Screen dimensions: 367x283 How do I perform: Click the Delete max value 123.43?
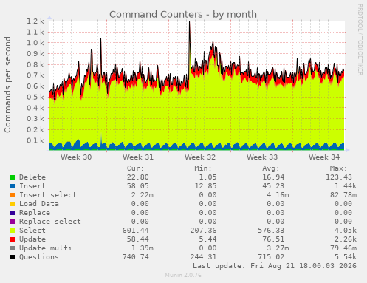pyautogui.click(x=339, y=177)
